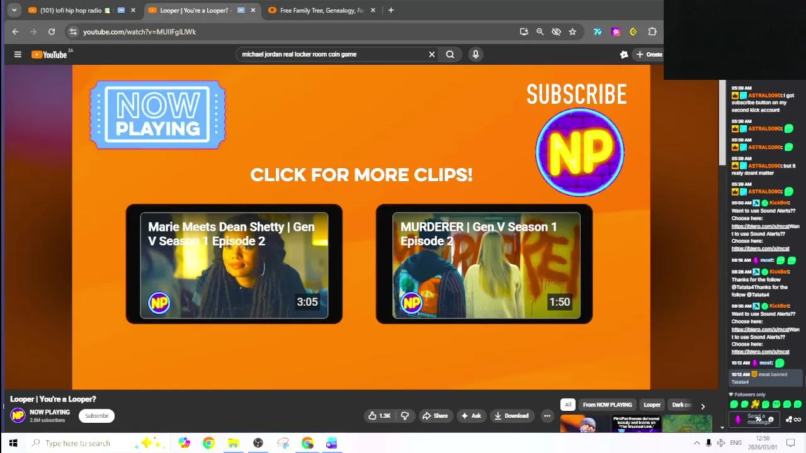This screenshot has height=453, width=806.
Task: Click the crossed-out eye icon in address bar
Action: tap(556, 31)
